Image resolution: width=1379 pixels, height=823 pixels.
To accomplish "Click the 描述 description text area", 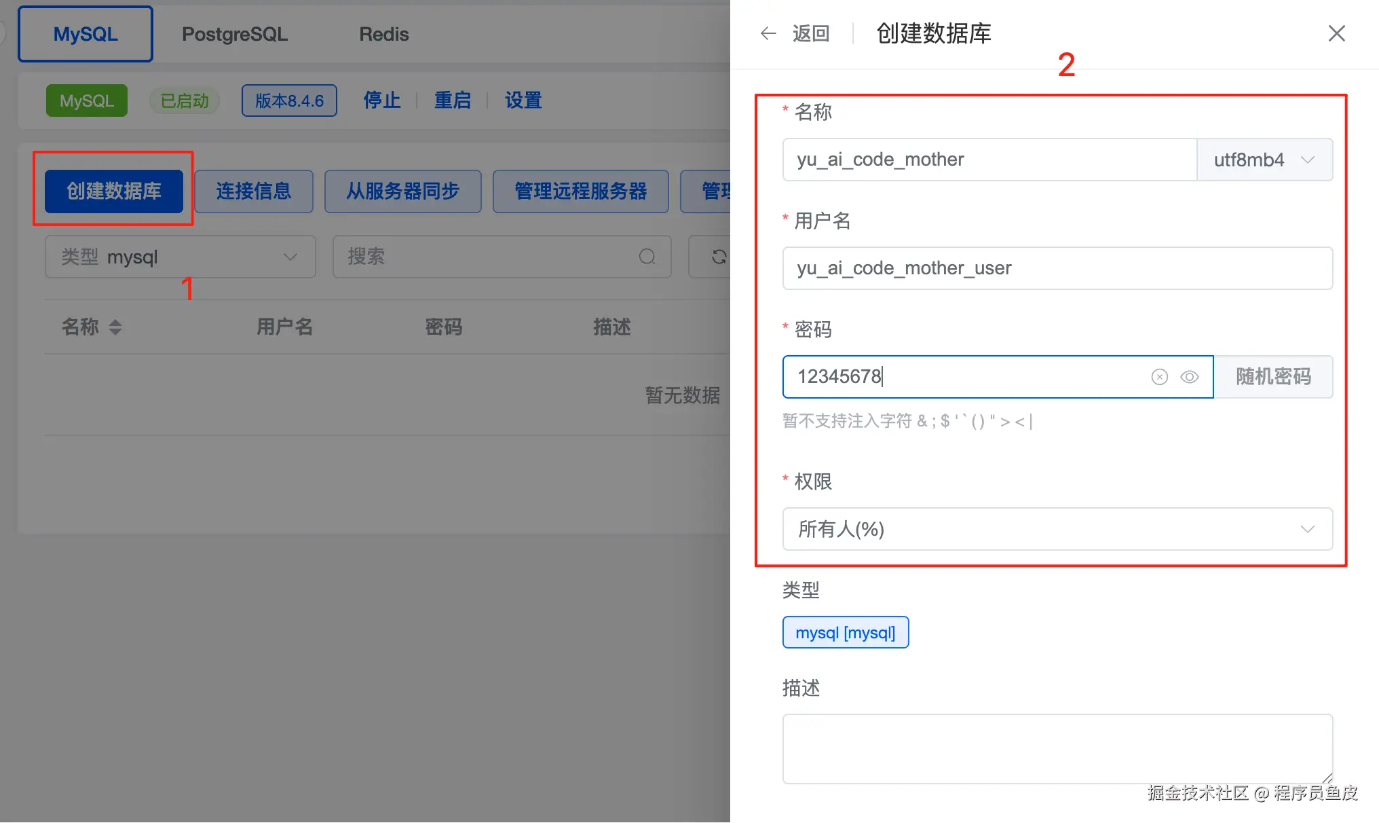I will 1057,748.
